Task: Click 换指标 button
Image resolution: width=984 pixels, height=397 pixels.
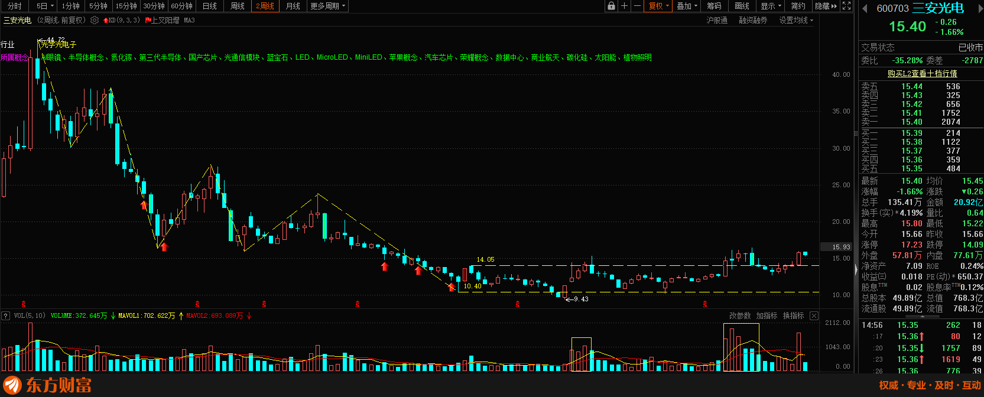Action: (x=793, y=316)
